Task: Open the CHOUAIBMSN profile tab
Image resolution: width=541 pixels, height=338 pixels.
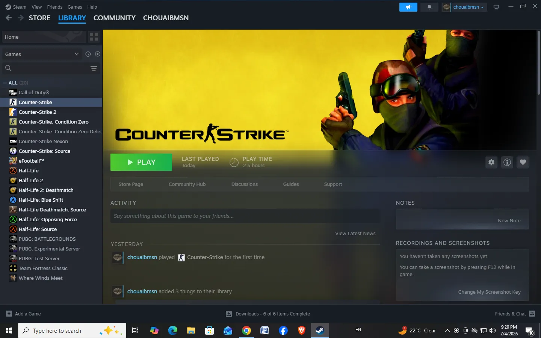Action: [166, 18]
